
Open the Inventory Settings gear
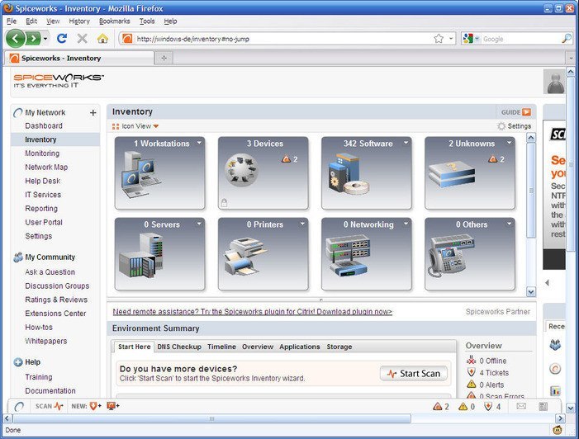coord(501,126)
